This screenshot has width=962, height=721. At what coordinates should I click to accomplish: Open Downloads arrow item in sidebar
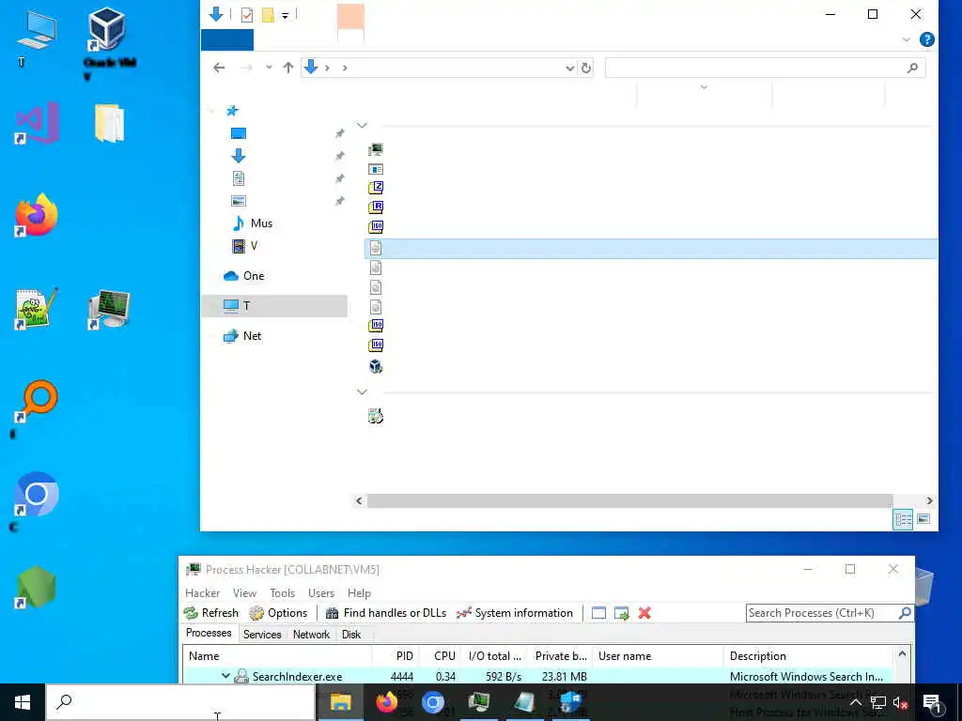(x=238, y=156)
